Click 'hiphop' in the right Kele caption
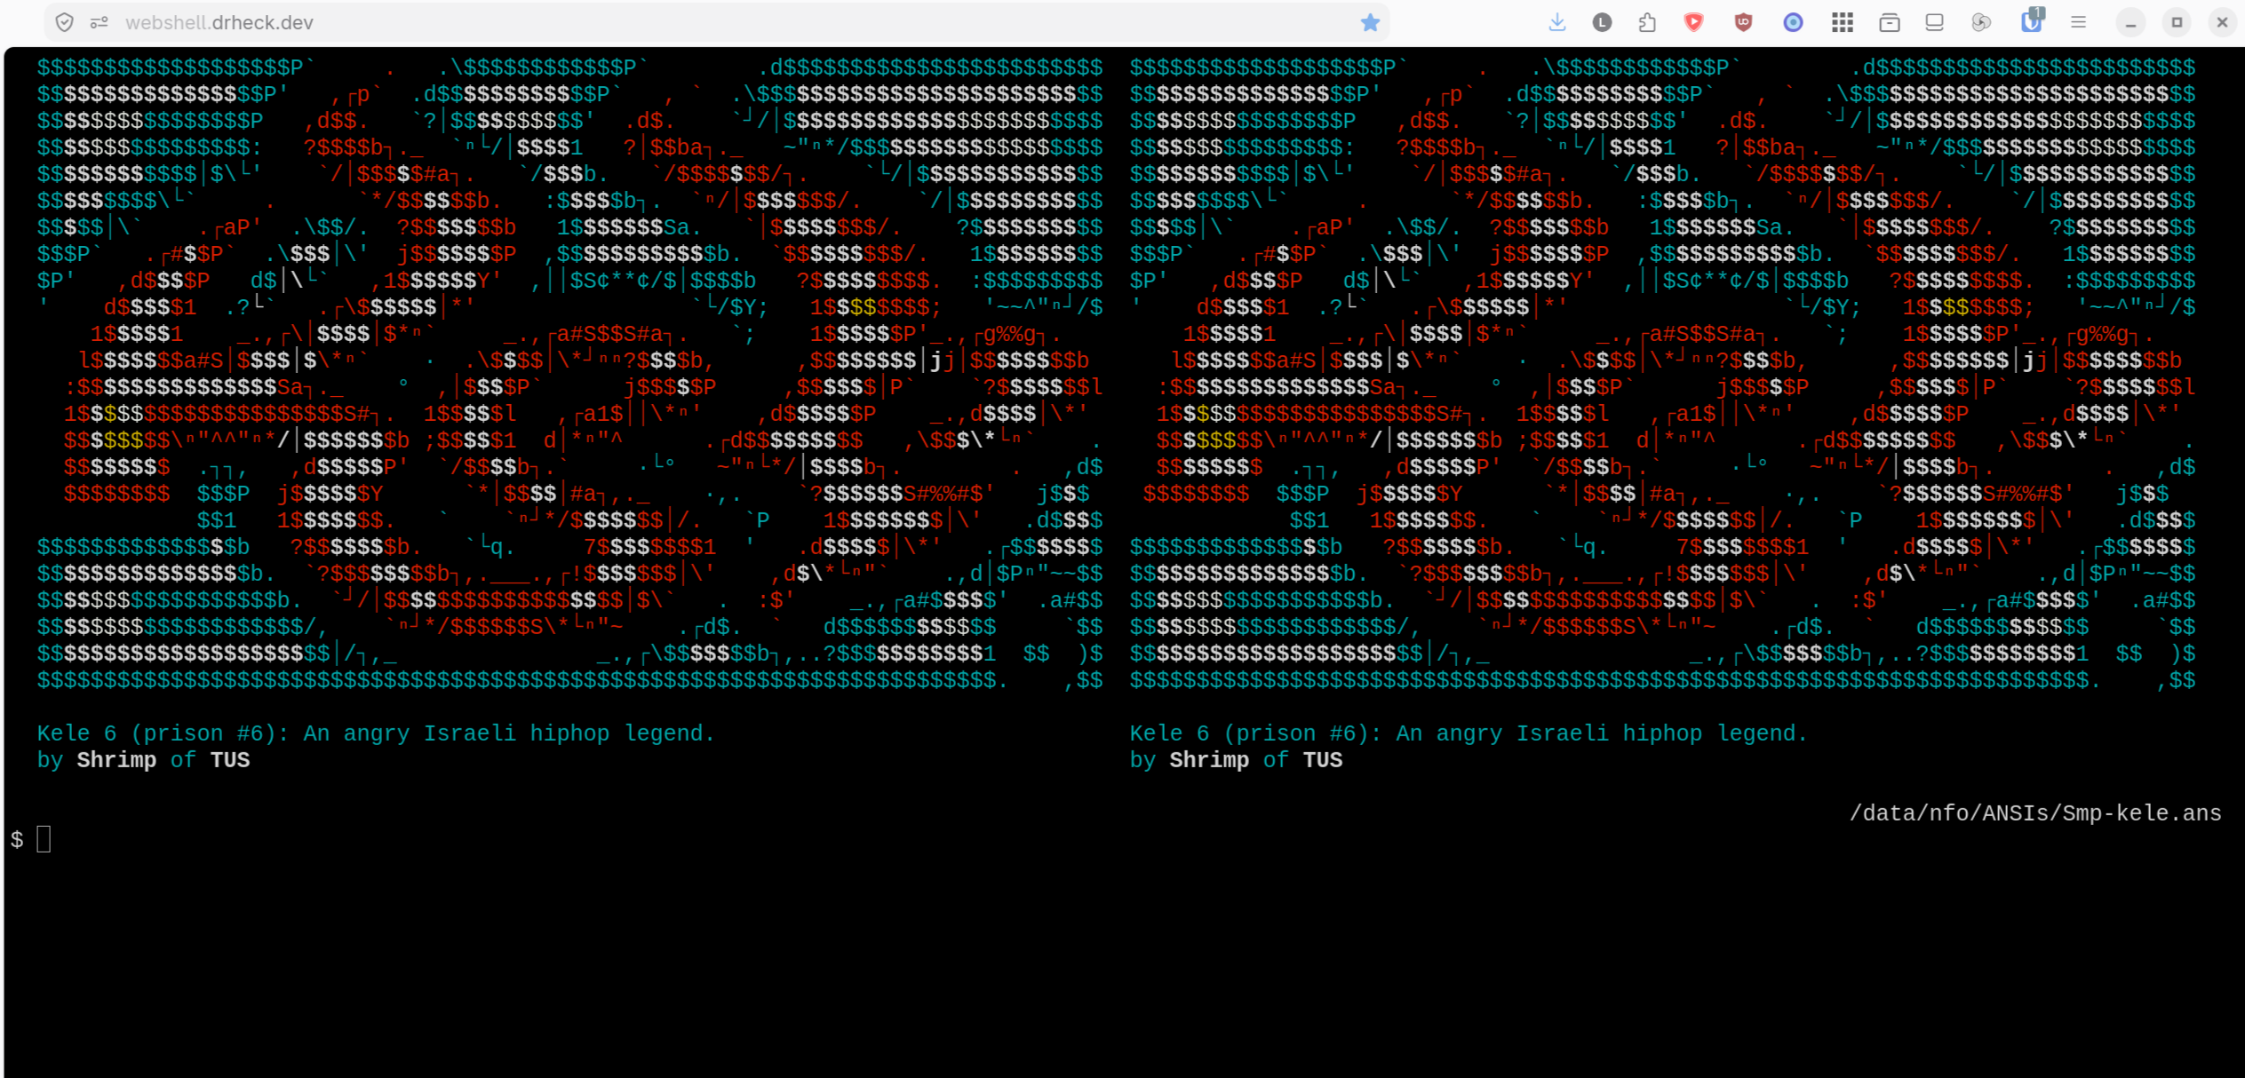 pyautogui.click(x=1661, y=733)
